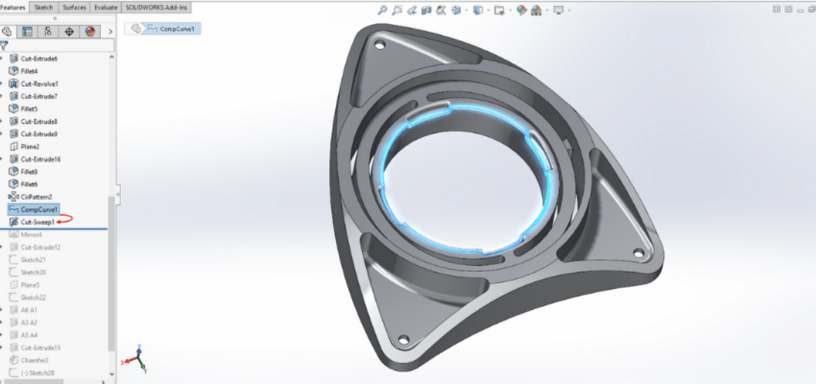Expand the Cut-Revolve1 feature node
The image size is (816, 384).
pos(3,84)
